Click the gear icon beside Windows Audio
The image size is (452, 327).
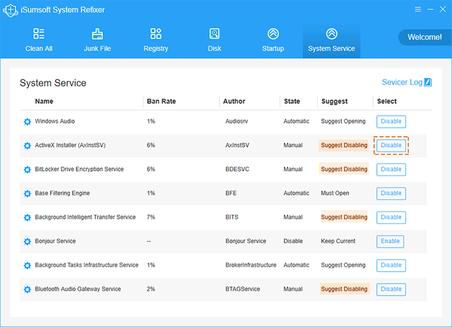(x=27, y=122)
